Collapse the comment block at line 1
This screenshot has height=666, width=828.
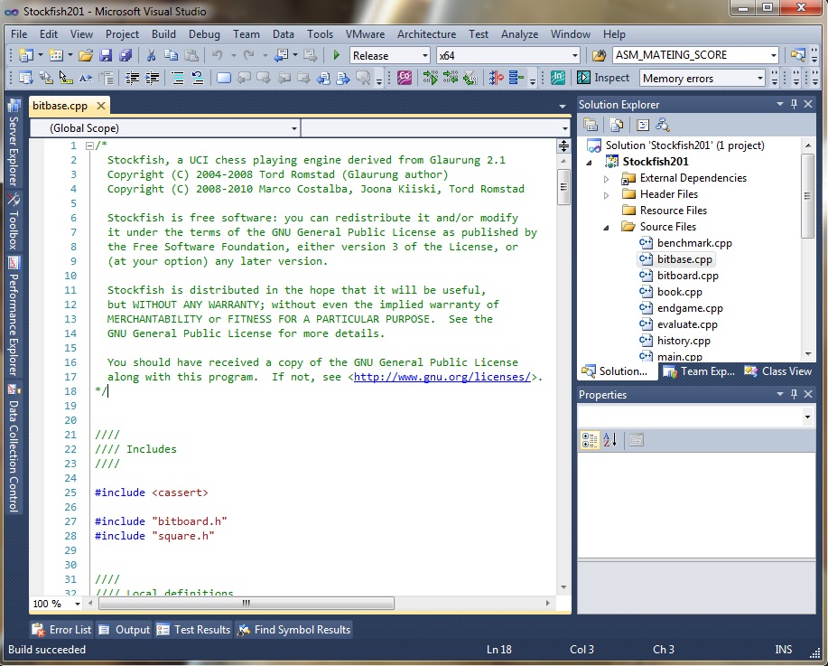tap(89, 145)
